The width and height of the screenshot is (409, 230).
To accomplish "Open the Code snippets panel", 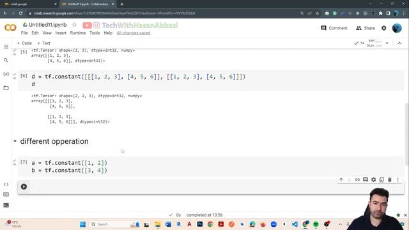I will point(6,185).
